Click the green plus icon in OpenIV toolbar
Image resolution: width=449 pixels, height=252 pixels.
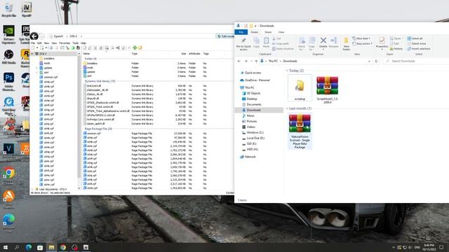point(135,48)
